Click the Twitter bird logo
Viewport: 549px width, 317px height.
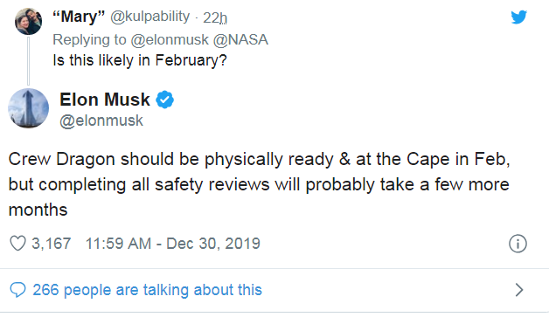click(x=518, y=17)
